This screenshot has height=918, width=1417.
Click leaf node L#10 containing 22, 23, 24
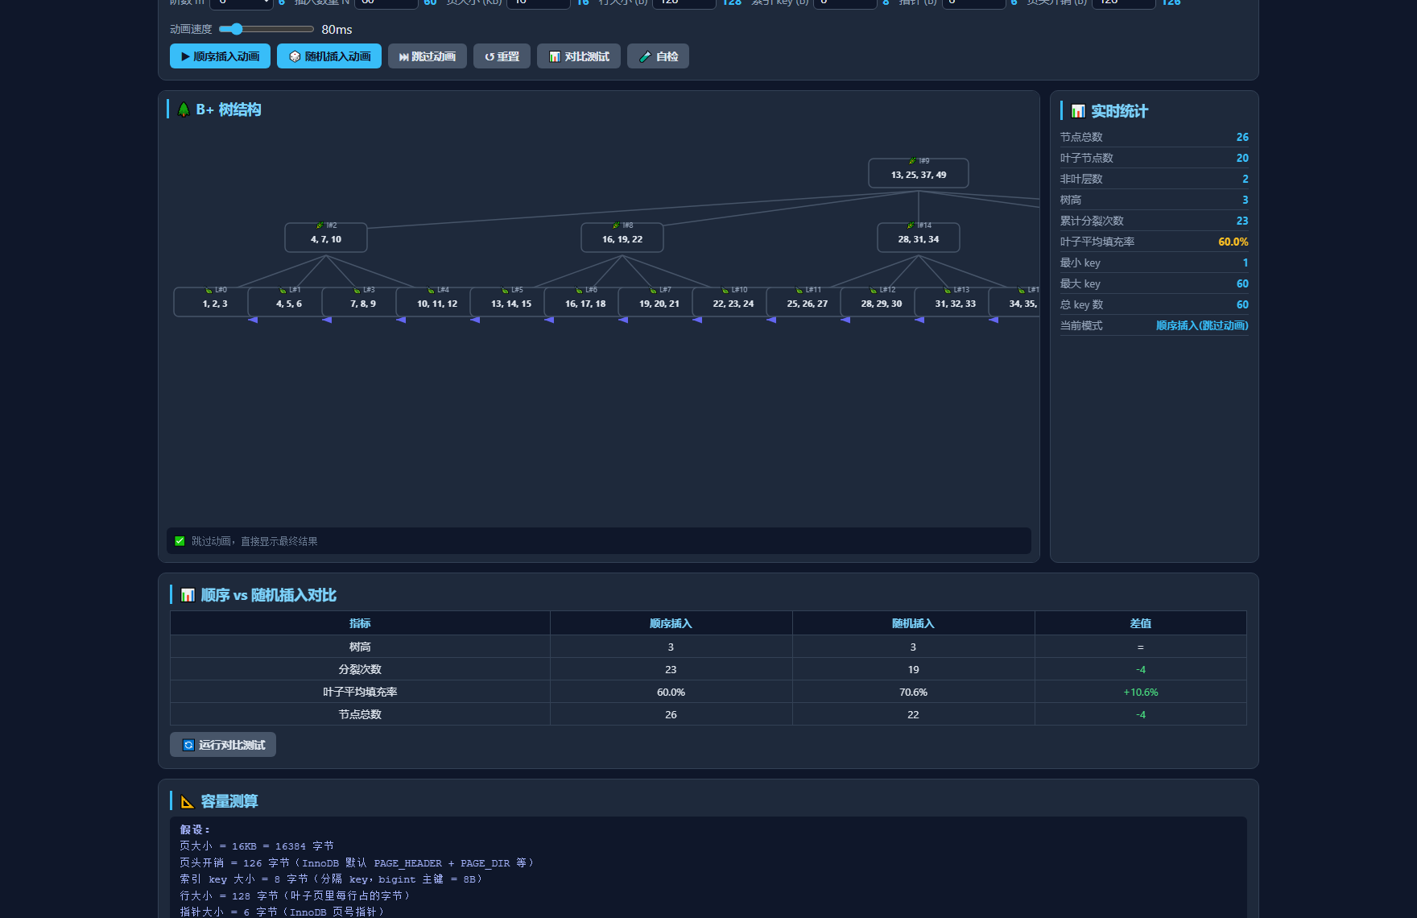tap(733, 302)
